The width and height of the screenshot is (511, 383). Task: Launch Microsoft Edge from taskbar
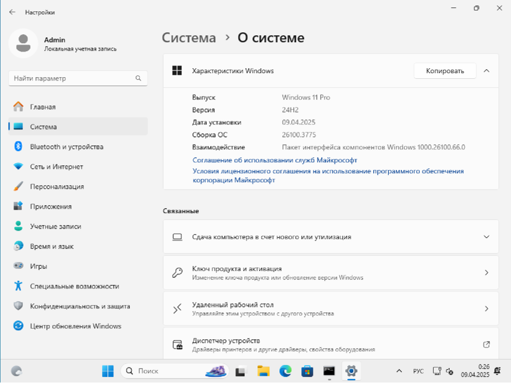pos(285,371)
